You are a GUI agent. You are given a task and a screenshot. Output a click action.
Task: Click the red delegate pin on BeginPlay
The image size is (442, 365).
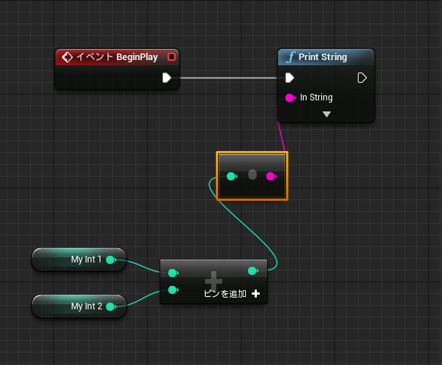(x=171, y=57)
